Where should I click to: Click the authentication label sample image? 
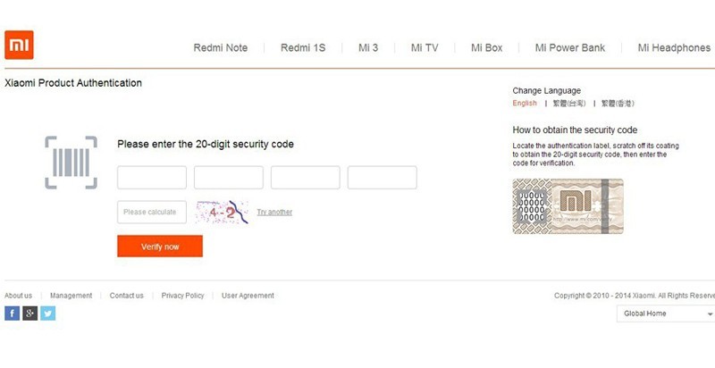pyautogui.click(x=568, y=206)
